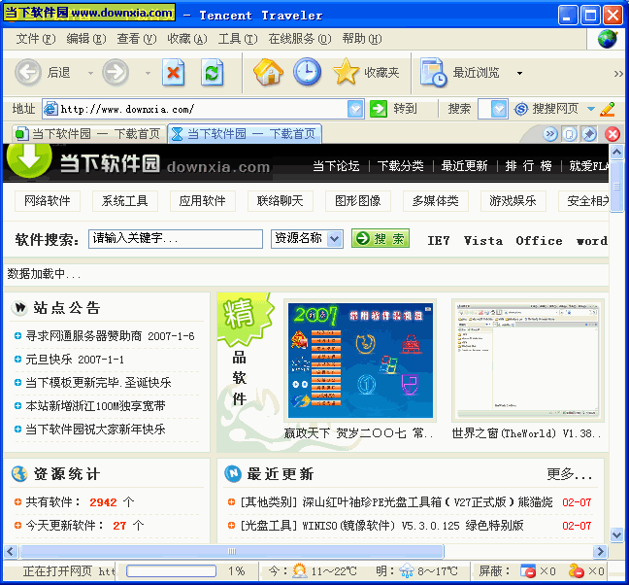This screenshot has width=629, height=585.
Task: Click the horizontal scrollbar thumb
Action: (232, 551)
